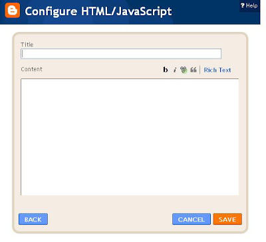Insert a hyperlink using the globe link icon
The image size is (266, 242).
184,70
